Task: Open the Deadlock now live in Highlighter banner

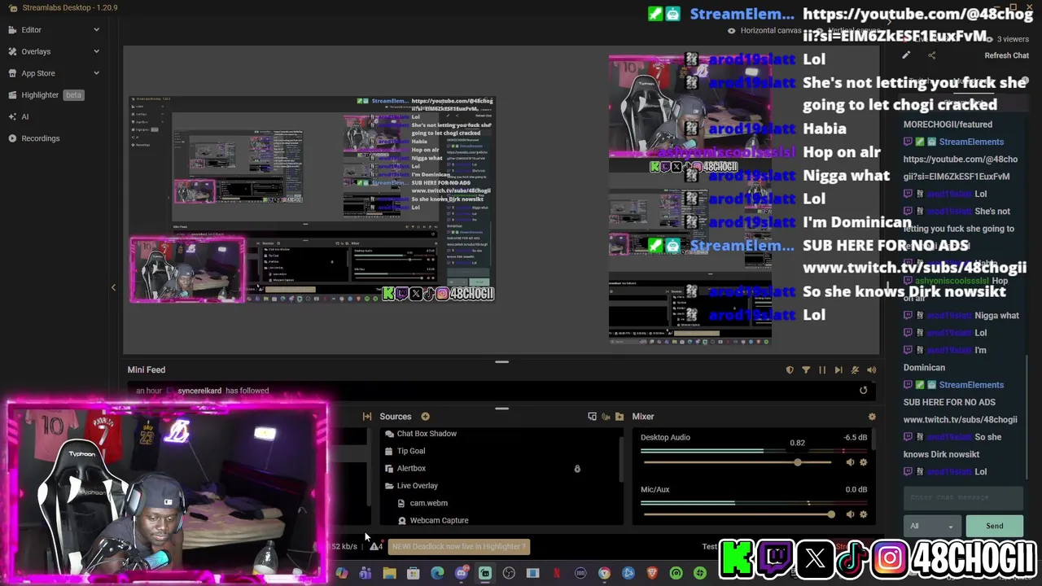Action: [x=459, y=546]
